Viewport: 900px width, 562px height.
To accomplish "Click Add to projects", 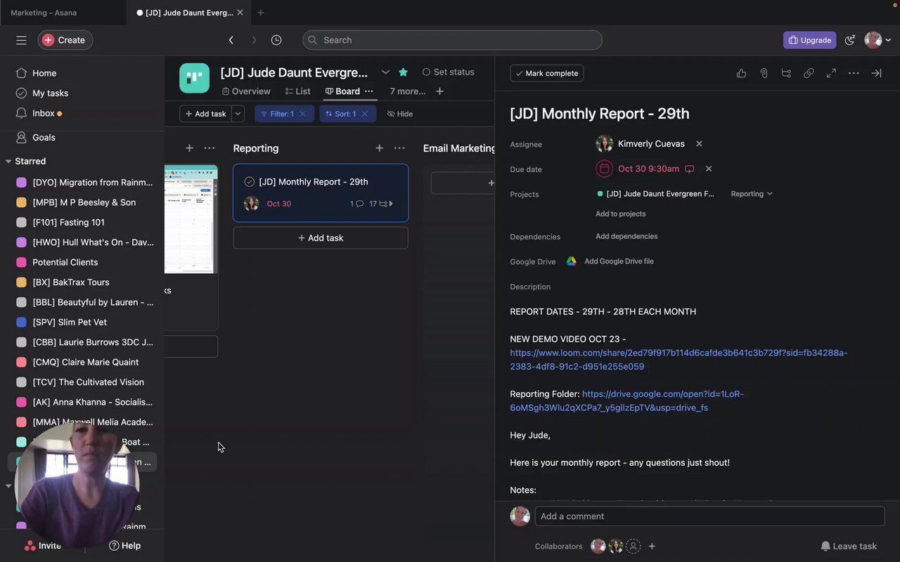I will pyautogui.click(x=620, y=214).
